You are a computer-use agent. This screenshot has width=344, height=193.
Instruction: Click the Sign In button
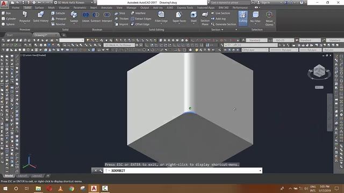[263, 3]
